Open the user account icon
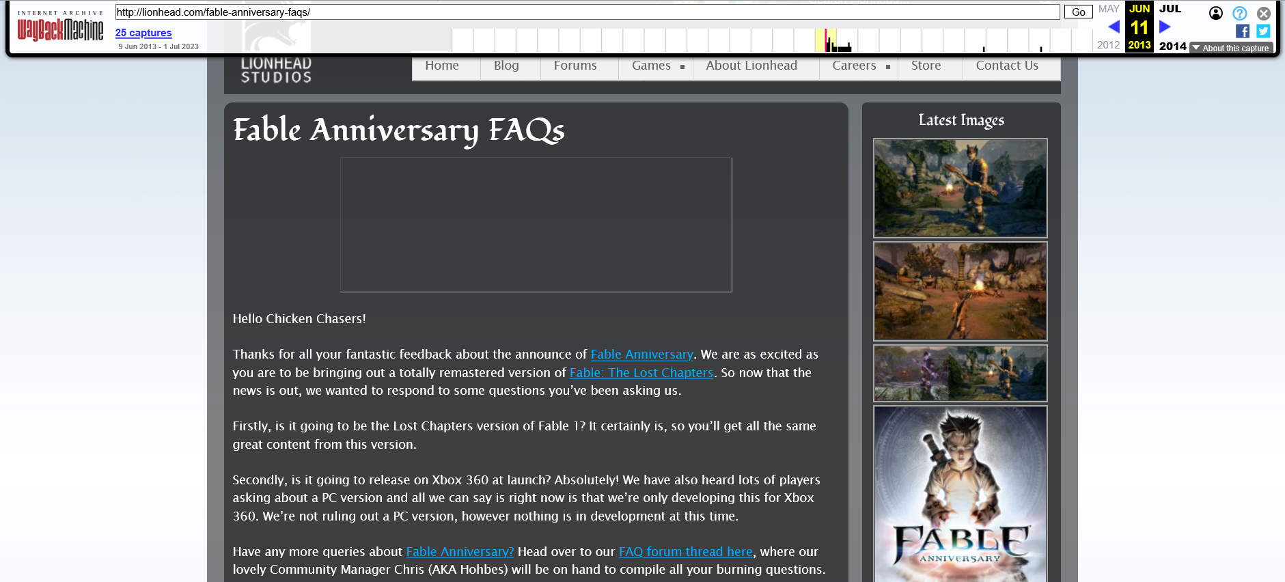 point(1216,13)
